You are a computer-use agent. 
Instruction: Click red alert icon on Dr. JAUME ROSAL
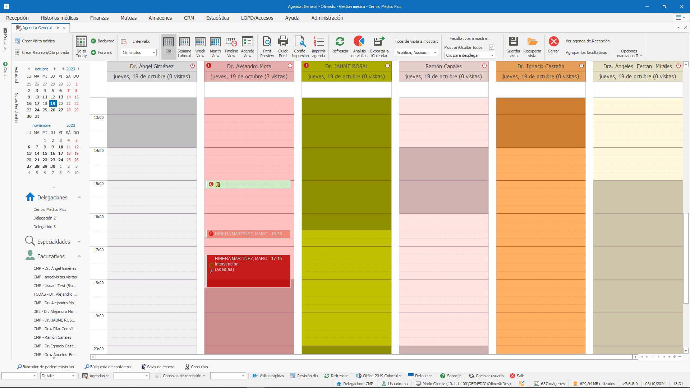[x=306, y=66]
